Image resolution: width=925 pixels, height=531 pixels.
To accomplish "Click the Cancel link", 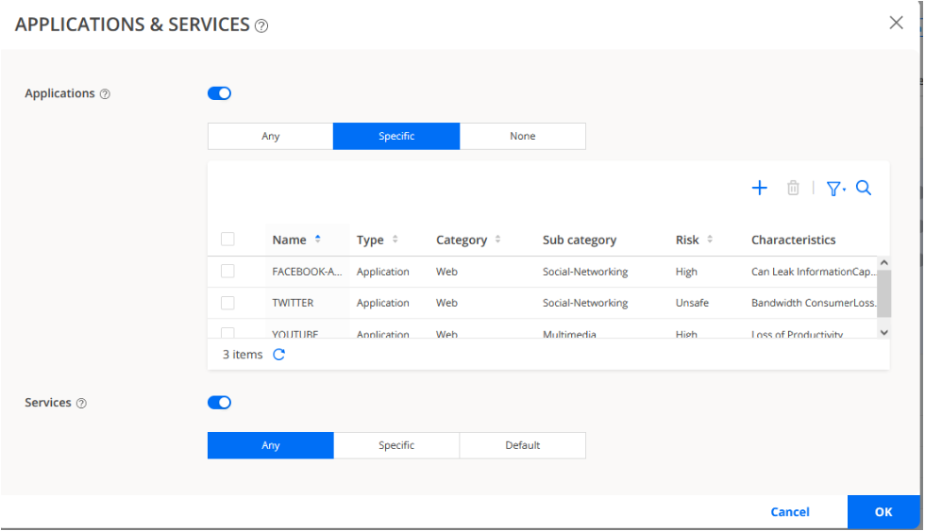I will coord(790,512).
